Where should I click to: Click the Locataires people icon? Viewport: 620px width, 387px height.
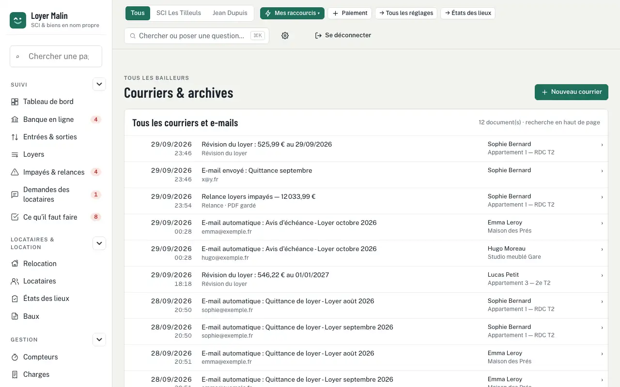tap(15, 281)
